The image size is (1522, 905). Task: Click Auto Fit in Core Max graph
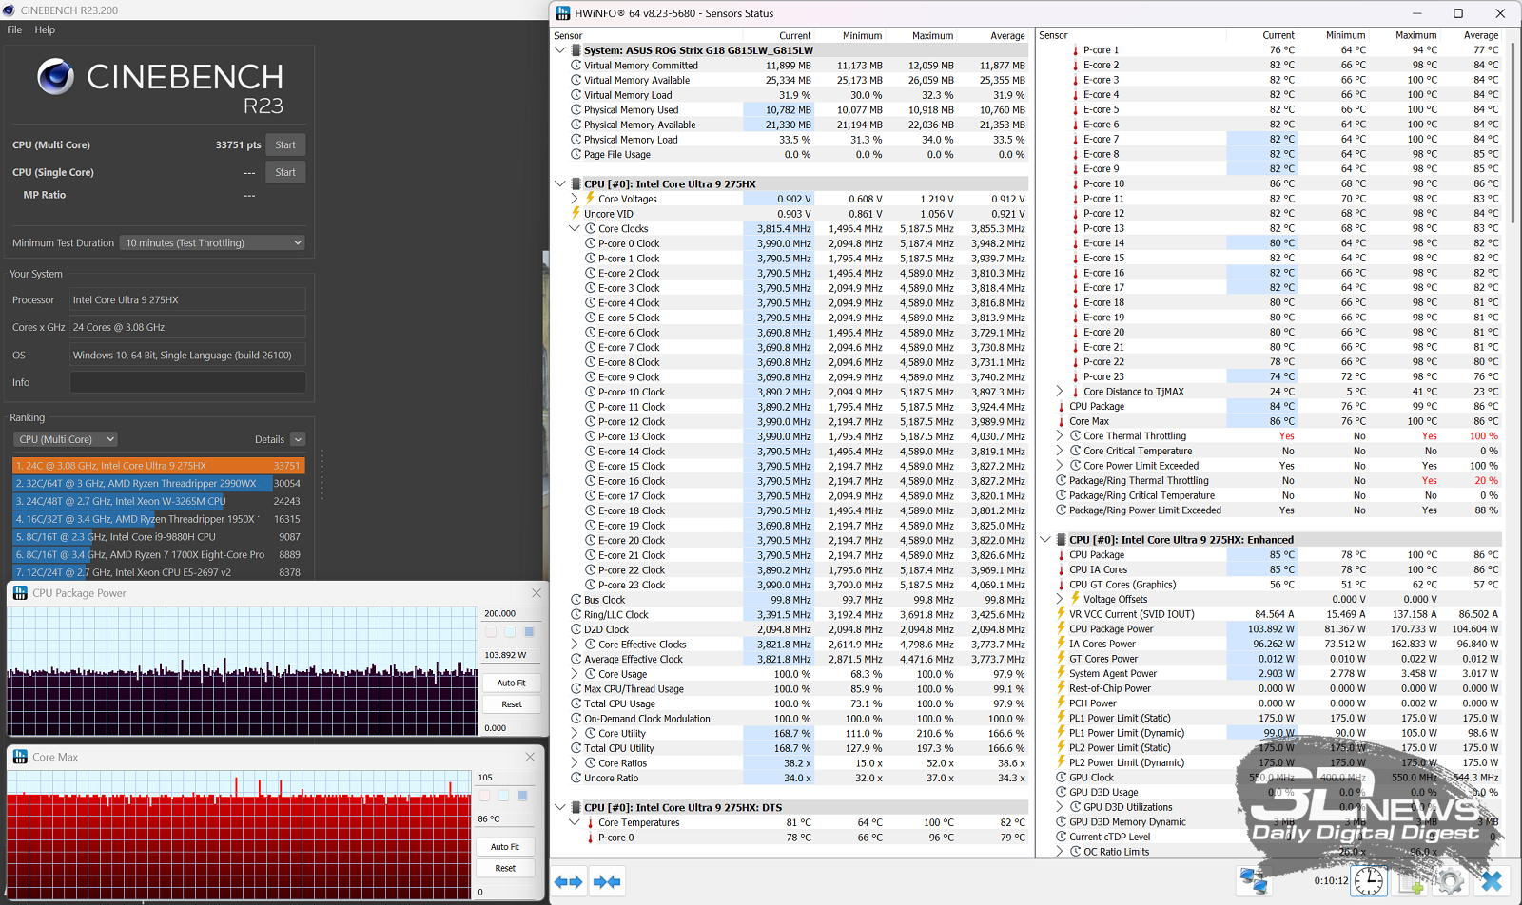click(x=505, y=846)
